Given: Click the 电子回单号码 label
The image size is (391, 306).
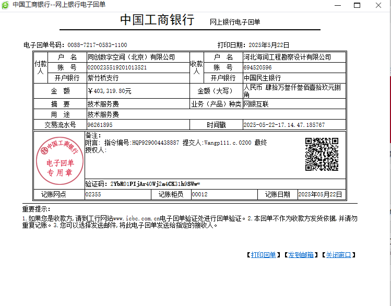Looking at the screenshot, I should pyautogui.click(x=44, y=45).
